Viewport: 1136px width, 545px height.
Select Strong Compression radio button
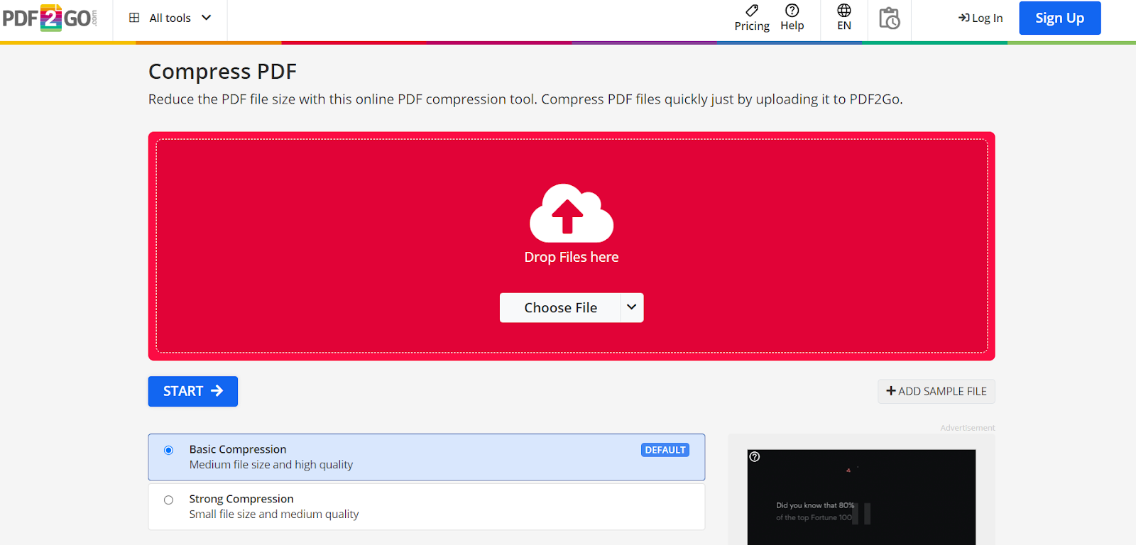tap(168, 500)
